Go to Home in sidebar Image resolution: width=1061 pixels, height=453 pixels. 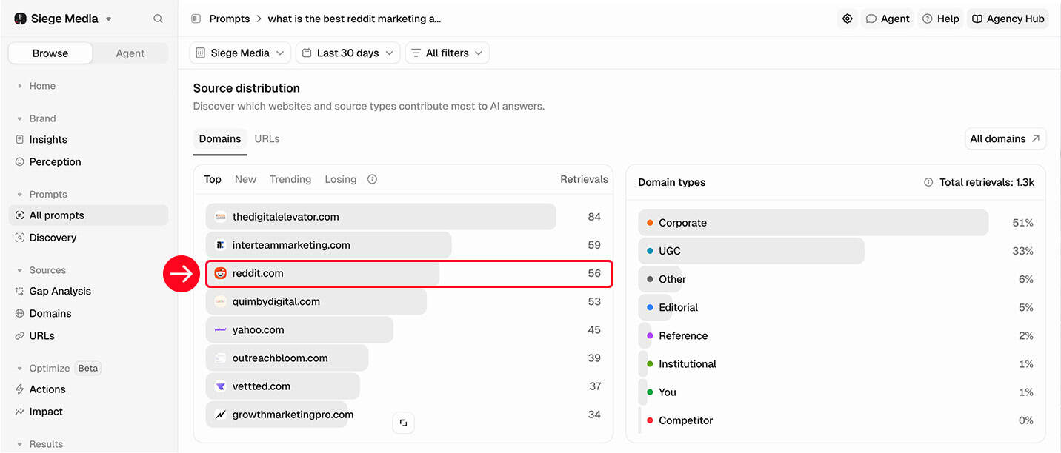pyautogui.click(x=42, y=86)
